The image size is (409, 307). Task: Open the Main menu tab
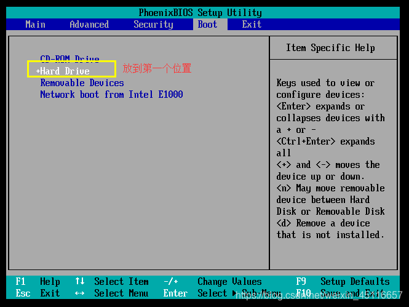(35, 25)
